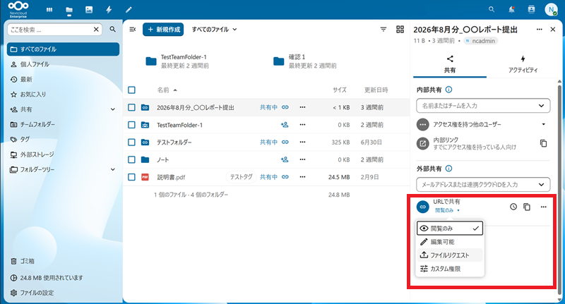Expand アクセス権を持つ他のユーザー list

[x=543, y=124]
